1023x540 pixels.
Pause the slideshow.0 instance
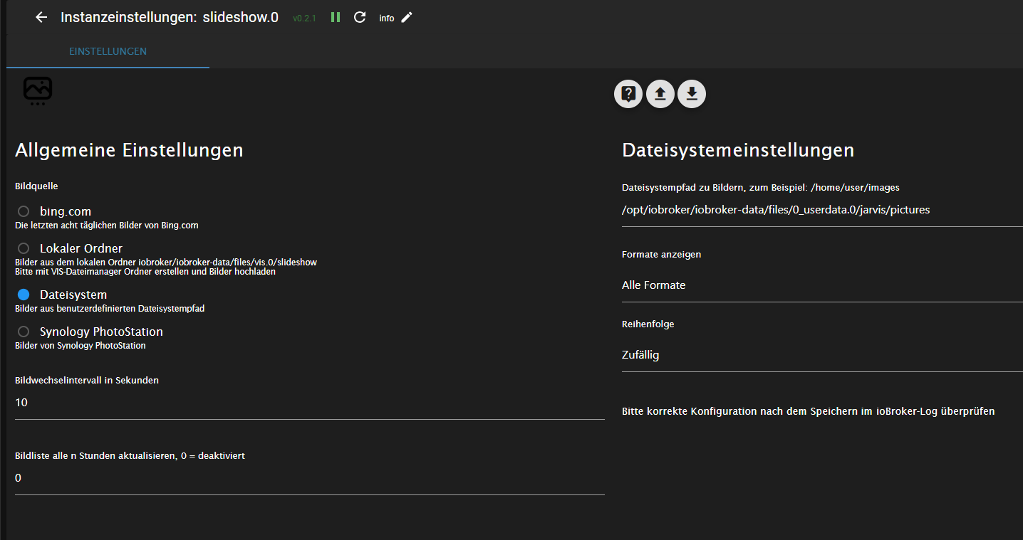coord(336,17)
